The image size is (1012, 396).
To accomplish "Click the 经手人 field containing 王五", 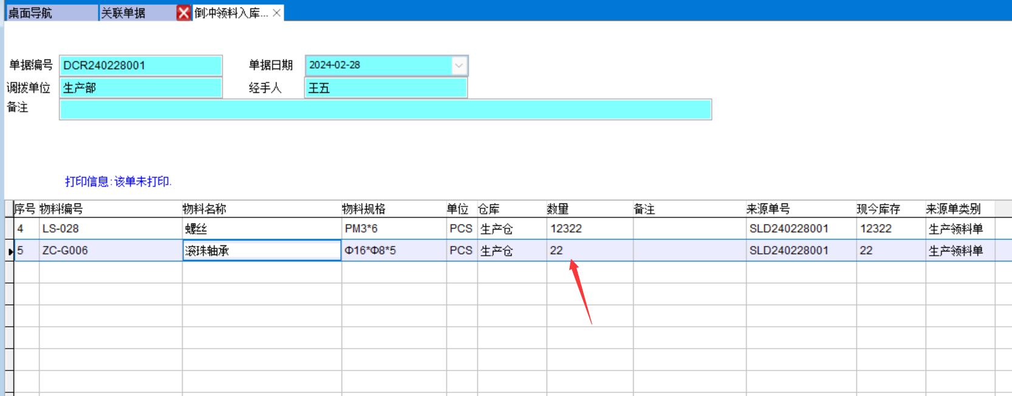I will (385, 88).
